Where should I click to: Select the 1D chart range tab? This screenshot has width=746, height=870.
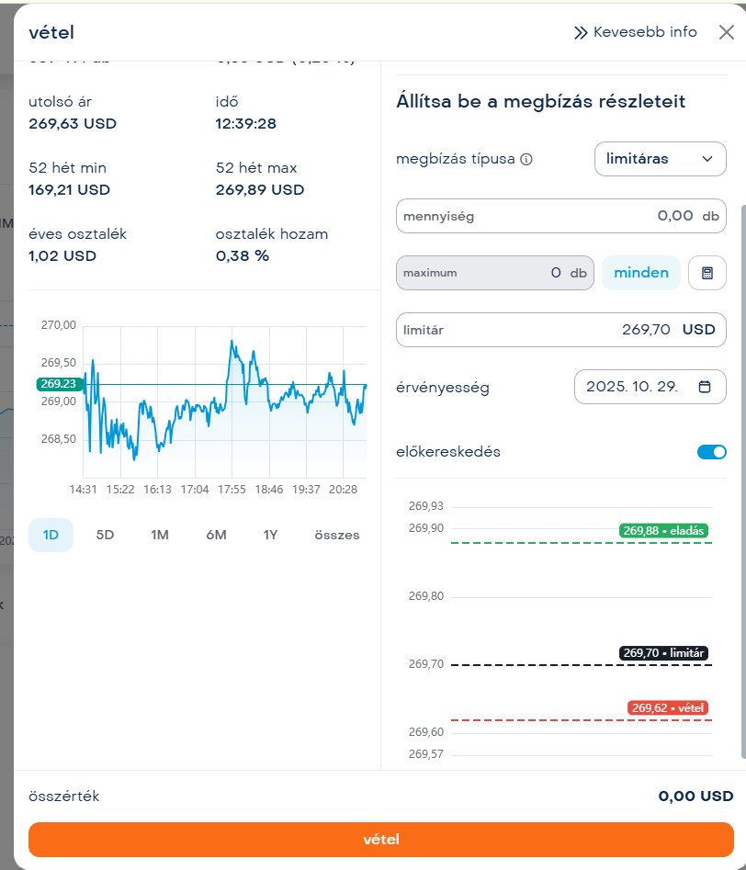click(51, 535)
